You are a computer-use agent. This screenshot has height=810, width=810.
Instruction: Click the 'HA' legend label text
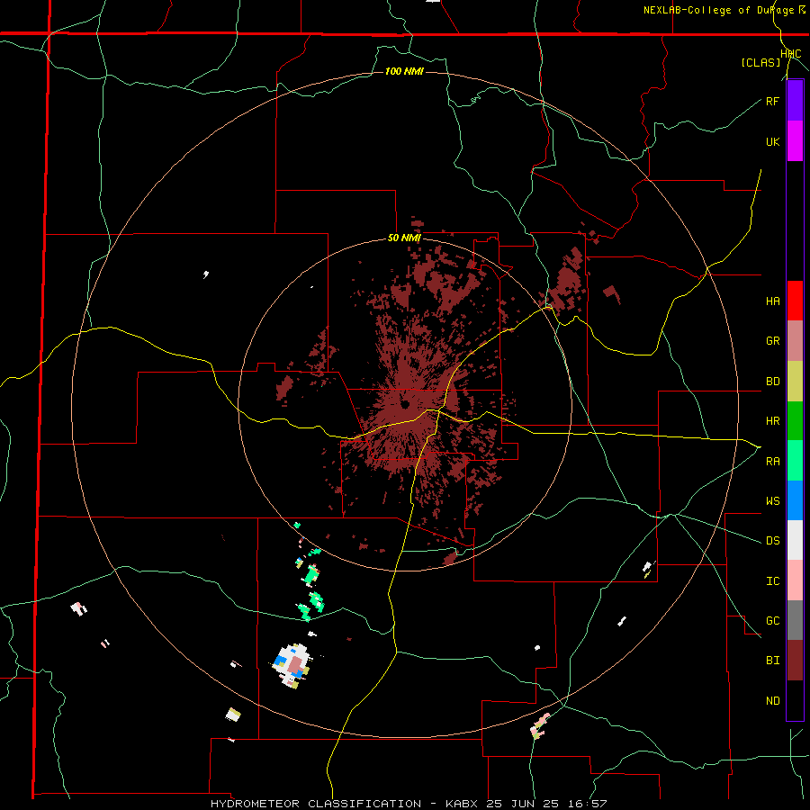[772, 301]
